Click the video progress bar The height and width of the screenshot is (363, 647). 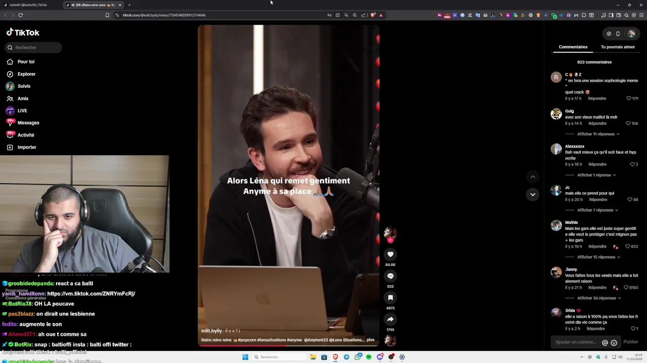(x=289, y=345)
